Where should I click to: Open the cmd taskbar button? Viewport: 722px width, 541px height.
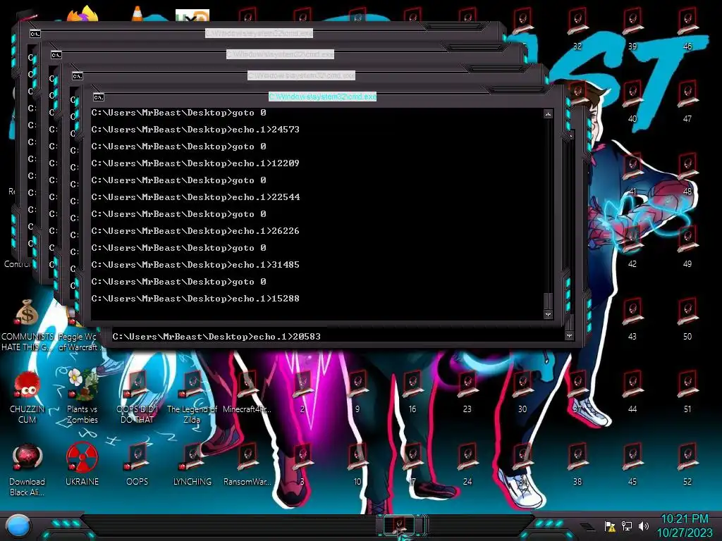point(400,526)
